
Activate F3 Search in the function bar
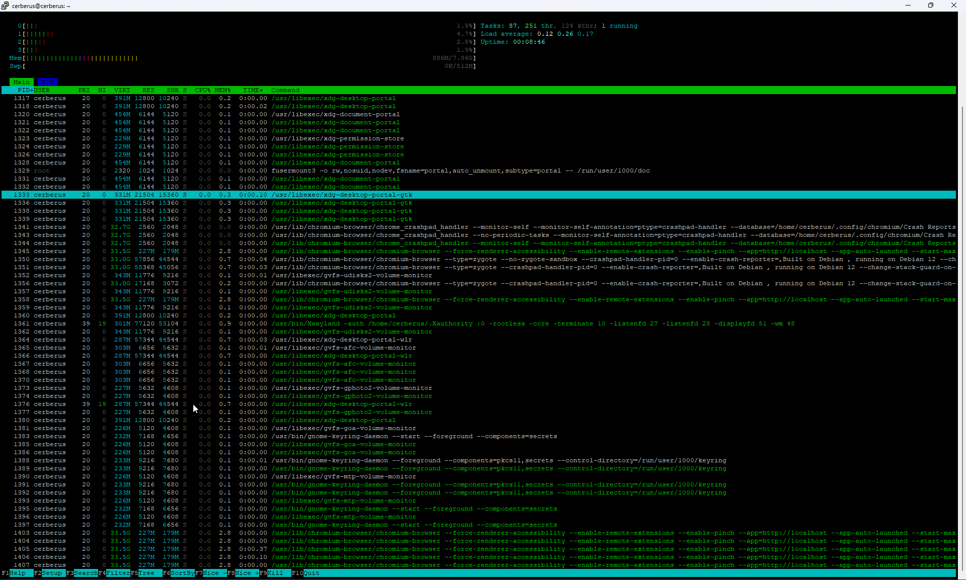point(82,573)
